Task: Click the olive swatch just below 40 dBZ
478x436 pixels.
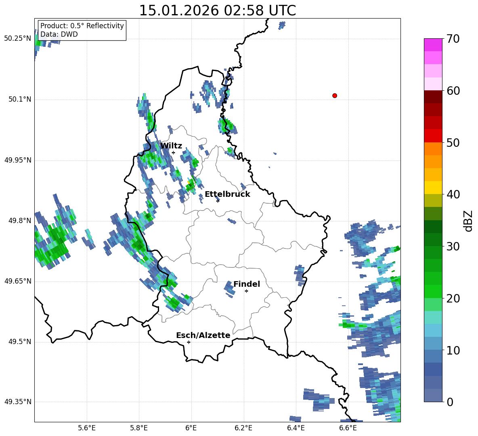Action: (433, 200)
